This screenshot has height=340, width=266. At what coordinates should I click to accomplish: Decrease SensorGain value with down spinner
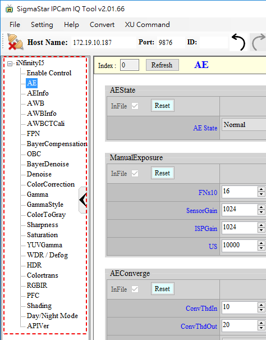[x=262, y=212]
